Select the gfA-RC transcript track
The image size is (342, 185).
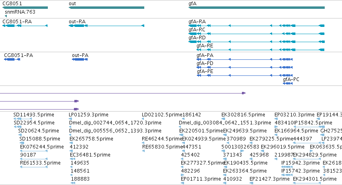(x=256, y=34)
